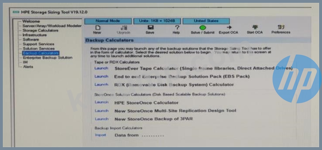Screen dimensions: 322x150
Task: Launch StoreOnce Multi-Site Replication Design Tool
Action: coord(101,111)
